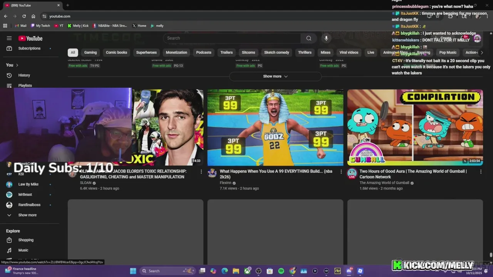The height and width of the screenshot is (277, 493).
Task: Open MrBeast subscription
Action: [29, 195]
